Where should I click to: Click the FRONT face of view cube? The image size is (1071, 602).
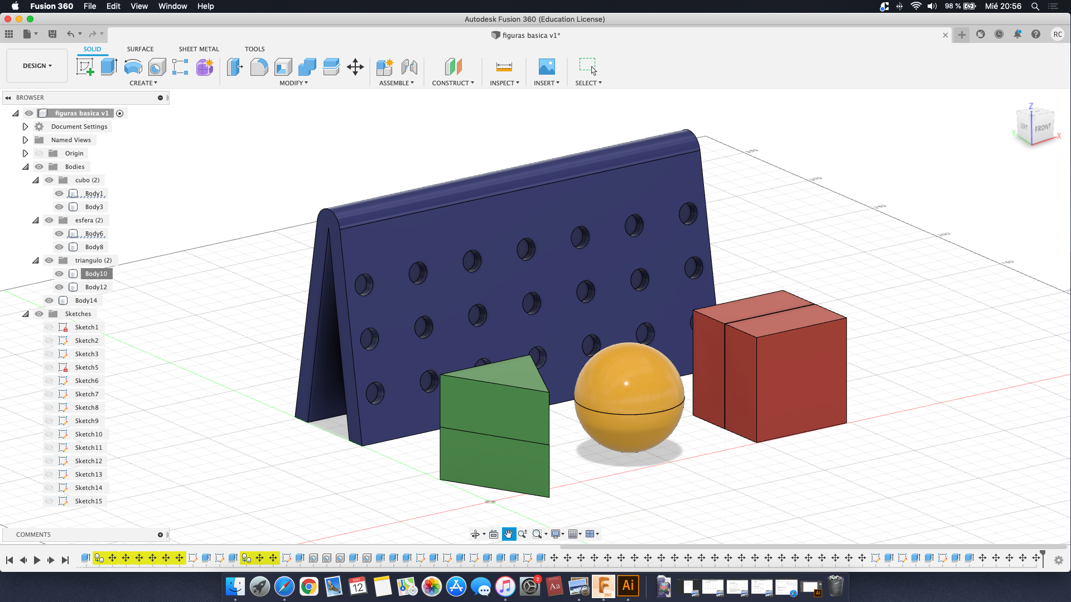pyautogui.click(x=1042, y=128)
